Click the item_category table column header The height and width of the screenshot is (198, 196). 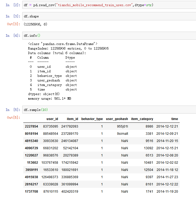tap(142, 119)
